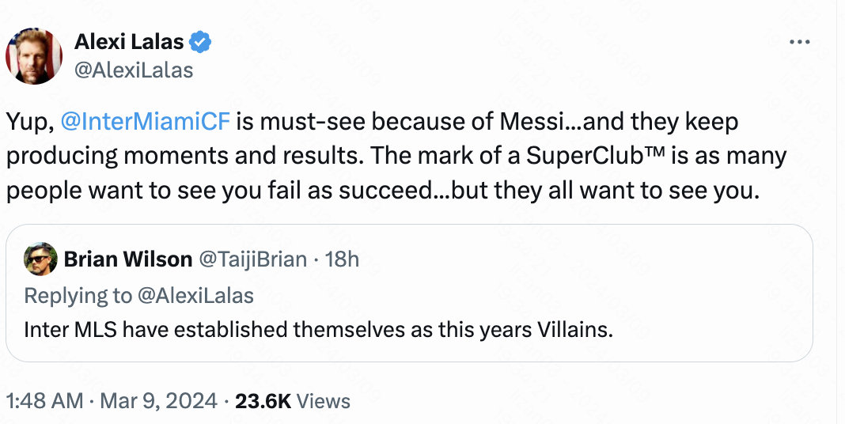
Task: Click the 18h timestamp on quoted tweet
Action: click(x=342, y=259)
